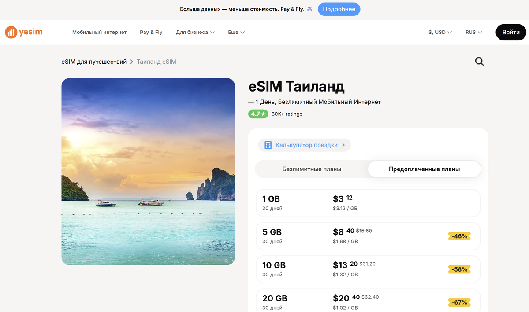529x312 pixels.
Task: Click the airplane emoji in banner
Action: pyautogui.click(x=309, y=9)
